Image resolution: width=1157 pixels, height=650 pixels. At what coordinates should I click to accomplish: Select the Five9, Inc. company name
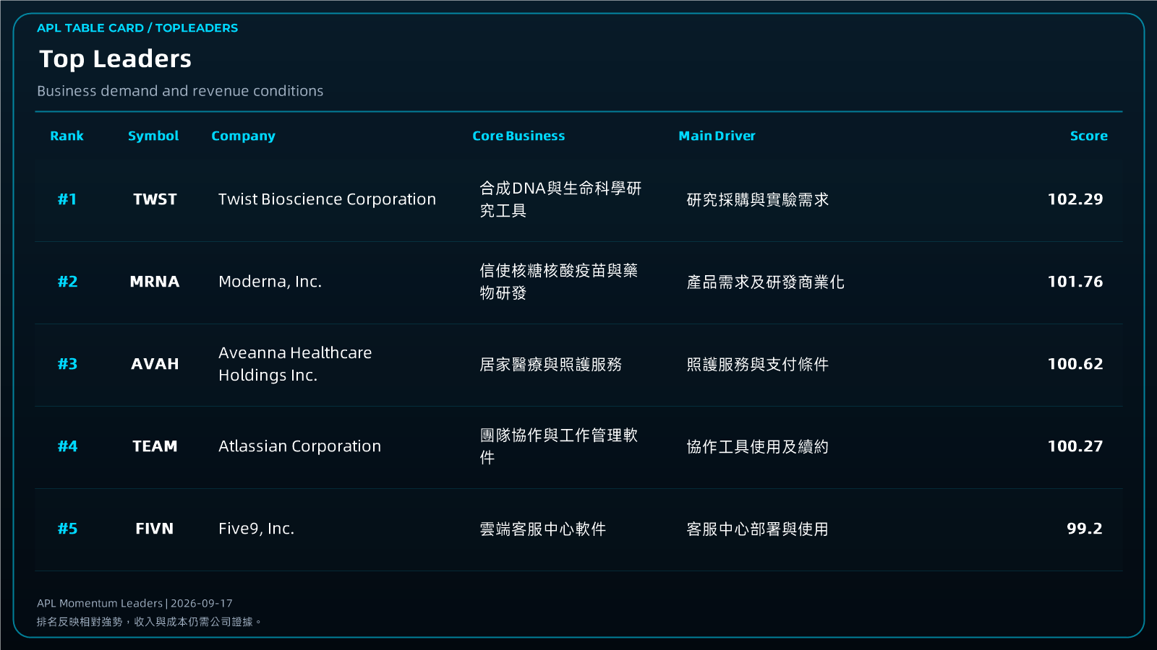[x=256, y=529]
